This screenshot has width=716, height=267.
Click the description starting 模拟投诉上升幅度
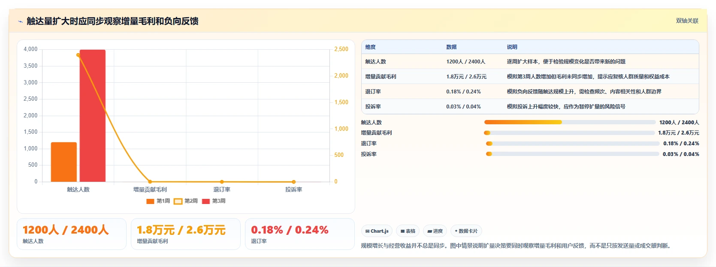[x=566, y=107]
